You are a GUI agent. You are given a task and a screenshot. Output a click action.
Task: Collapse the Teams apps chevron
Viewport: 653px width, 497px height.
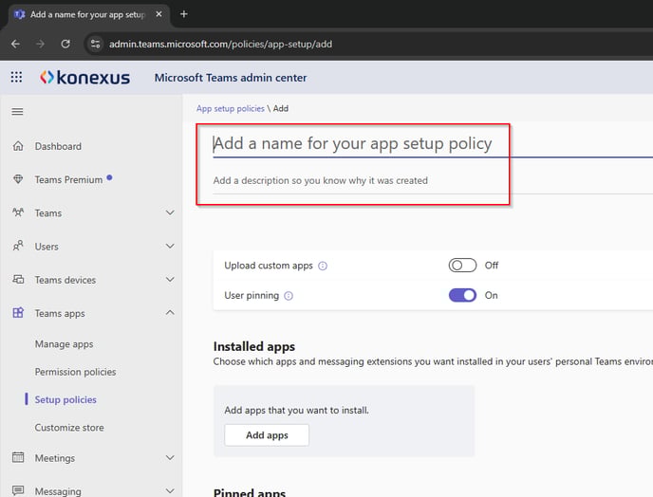[x=170, y=313]
